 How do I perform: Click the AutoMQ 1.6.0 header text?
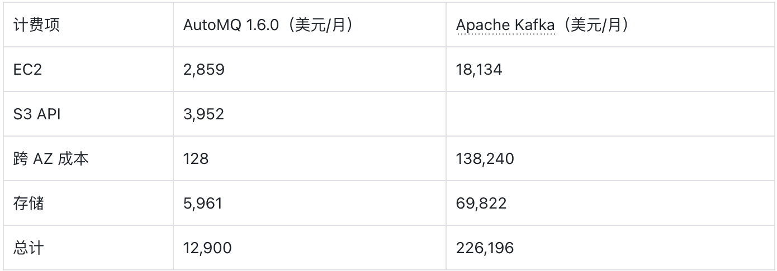(x=230, y=25)
